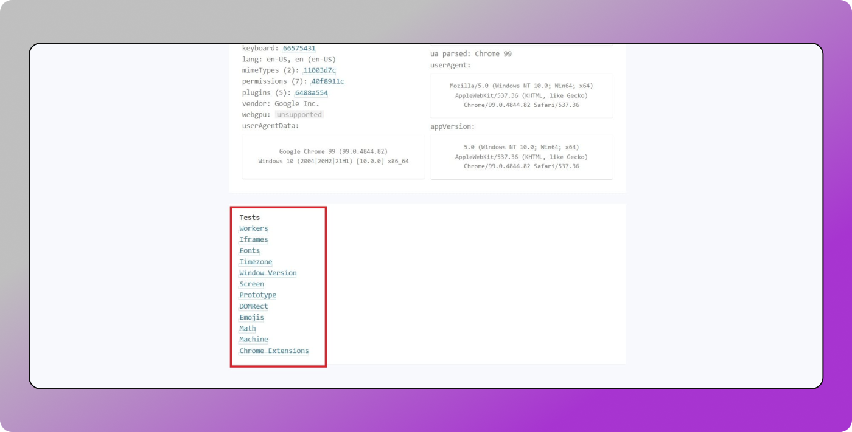The height and width of the screenshot is (432, 852).
Task: Open the plugins hash 6488a554
Action: click(311, 93)
